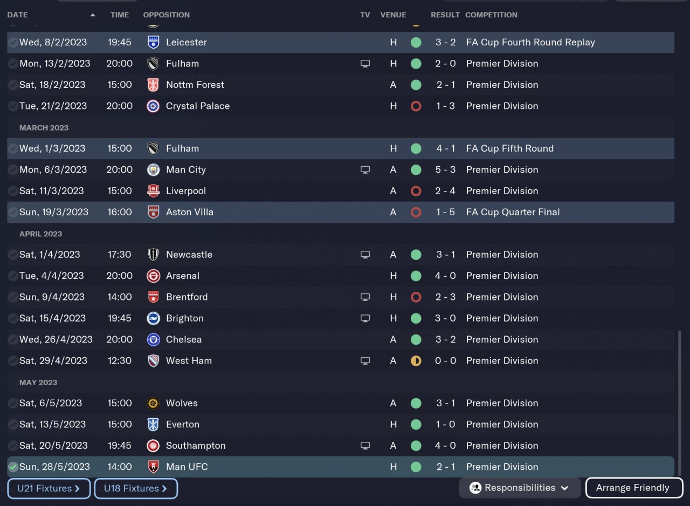Click the Liverpool club crest icon
This screenshot has height=506, width=690.
pyautogui.click(x=153, y=191)
